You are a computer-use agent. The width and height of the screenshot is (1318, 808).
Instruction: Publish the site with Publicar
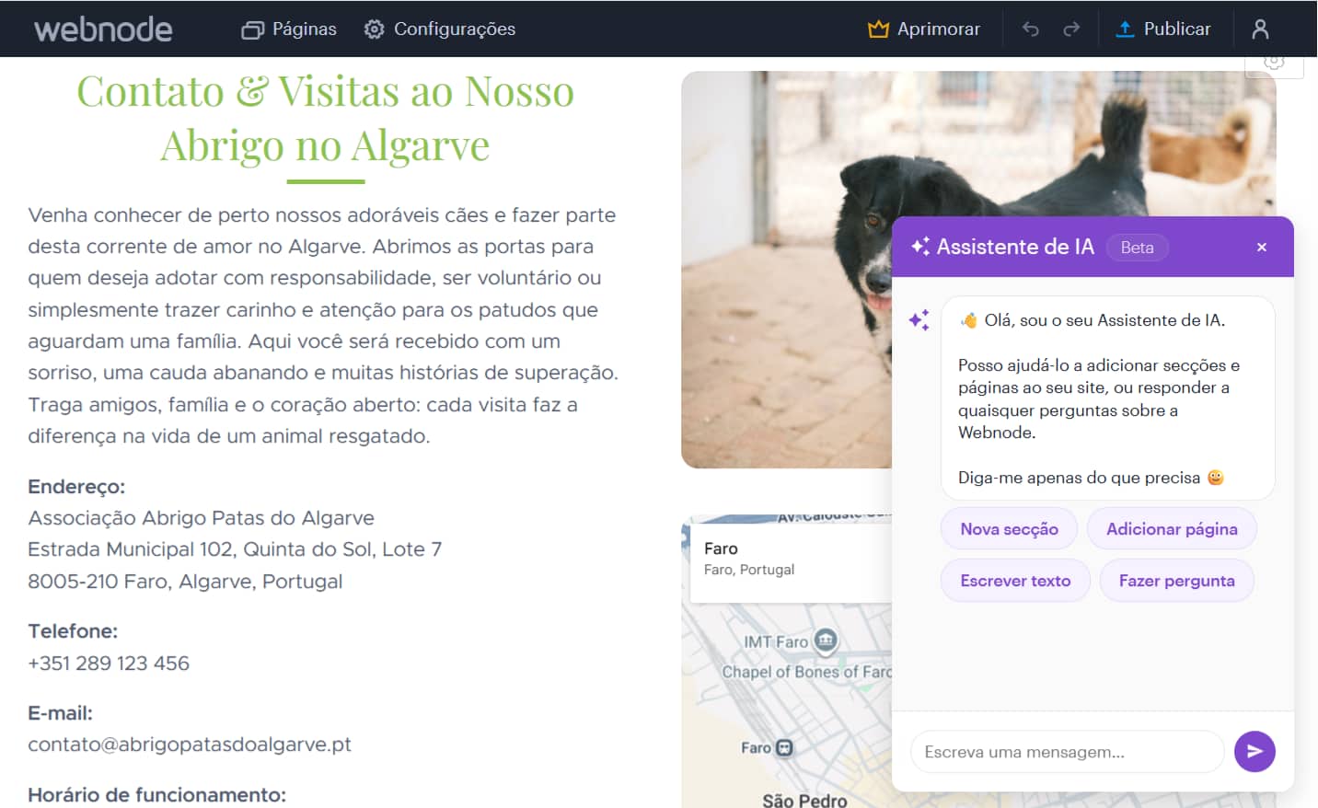[1163, 29]
